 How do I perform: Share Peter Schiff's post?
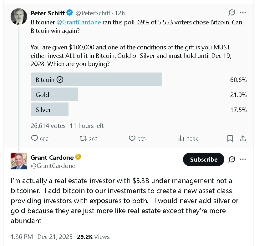(243, 138)
